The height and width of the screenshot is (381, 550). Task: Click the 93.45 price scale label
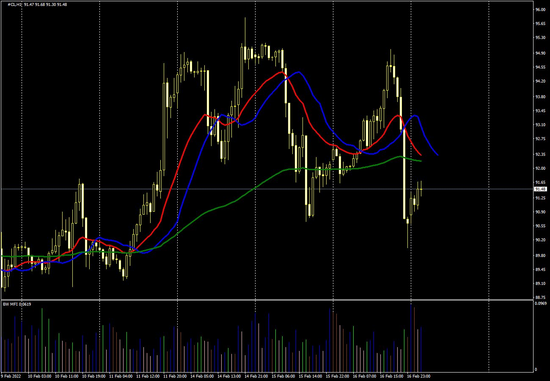(540, 111)
